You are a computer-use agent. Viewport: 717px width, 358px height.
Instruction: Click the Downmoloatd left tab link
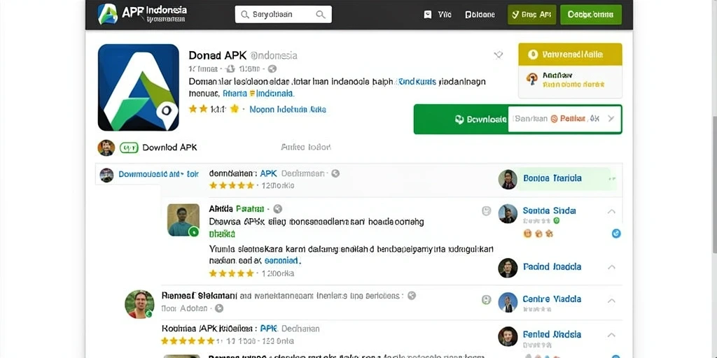click(x=158, y=174)
